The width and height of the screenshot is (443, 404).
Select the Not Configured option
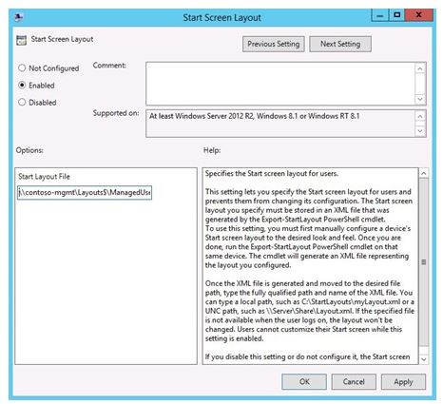click(22, 67)
